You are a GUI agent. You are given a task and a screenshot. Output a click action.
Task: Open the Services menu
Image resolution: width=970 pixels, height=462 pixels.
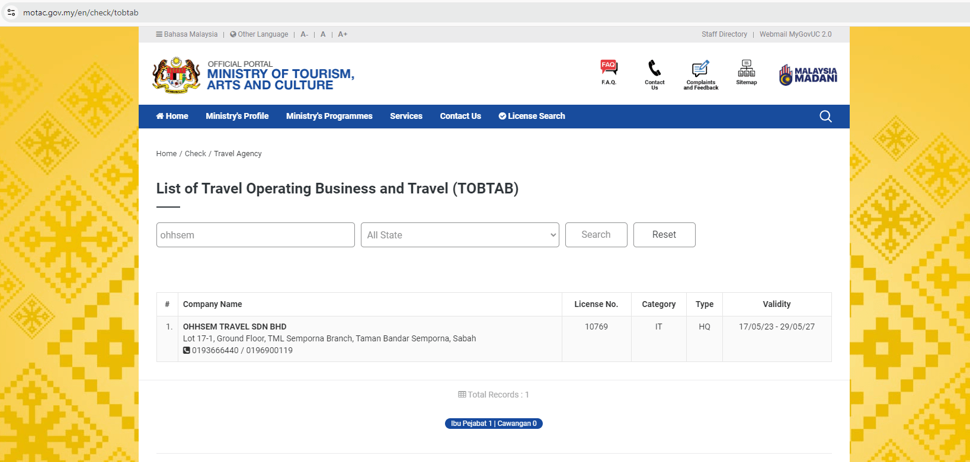point(406,117)
